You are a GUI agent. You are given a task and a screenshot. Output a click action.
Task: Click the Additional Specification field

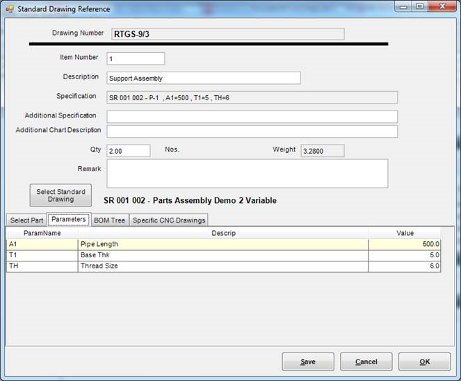(252, 116)
